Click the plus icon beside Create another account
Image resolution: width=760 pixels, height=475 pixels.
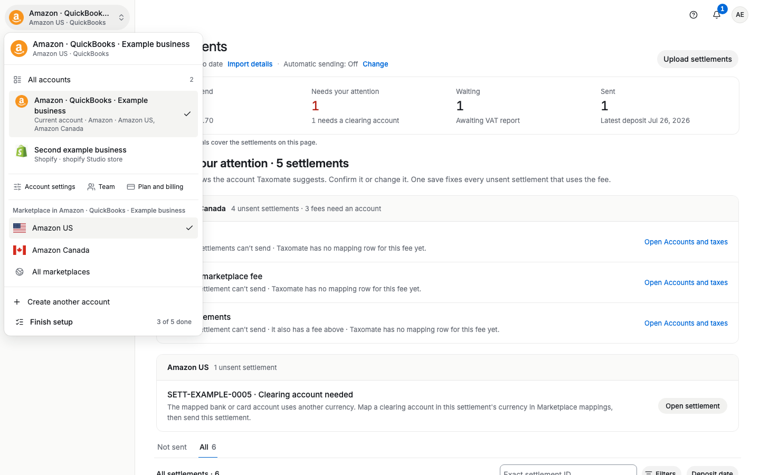point(17,302)
